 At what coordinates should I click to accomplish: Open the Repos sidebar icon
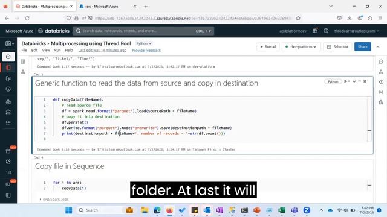click(8, 78)
